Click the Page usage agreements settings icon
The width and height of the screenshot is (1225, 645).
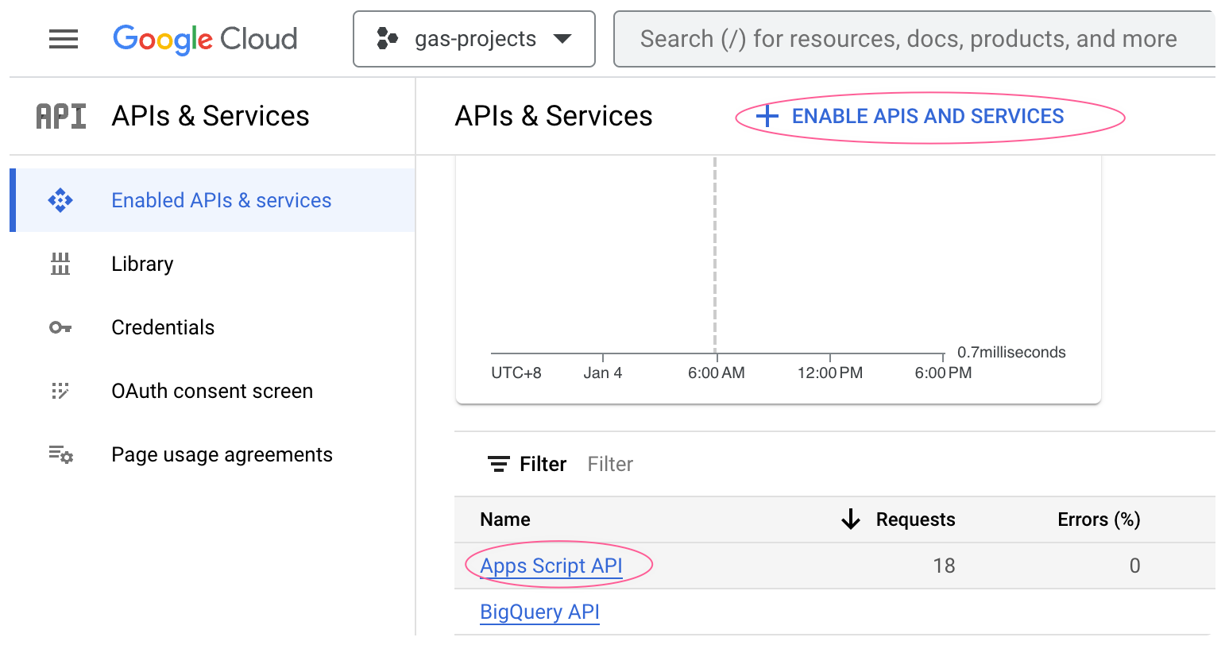pyautogui.click(x=60, y=454)
